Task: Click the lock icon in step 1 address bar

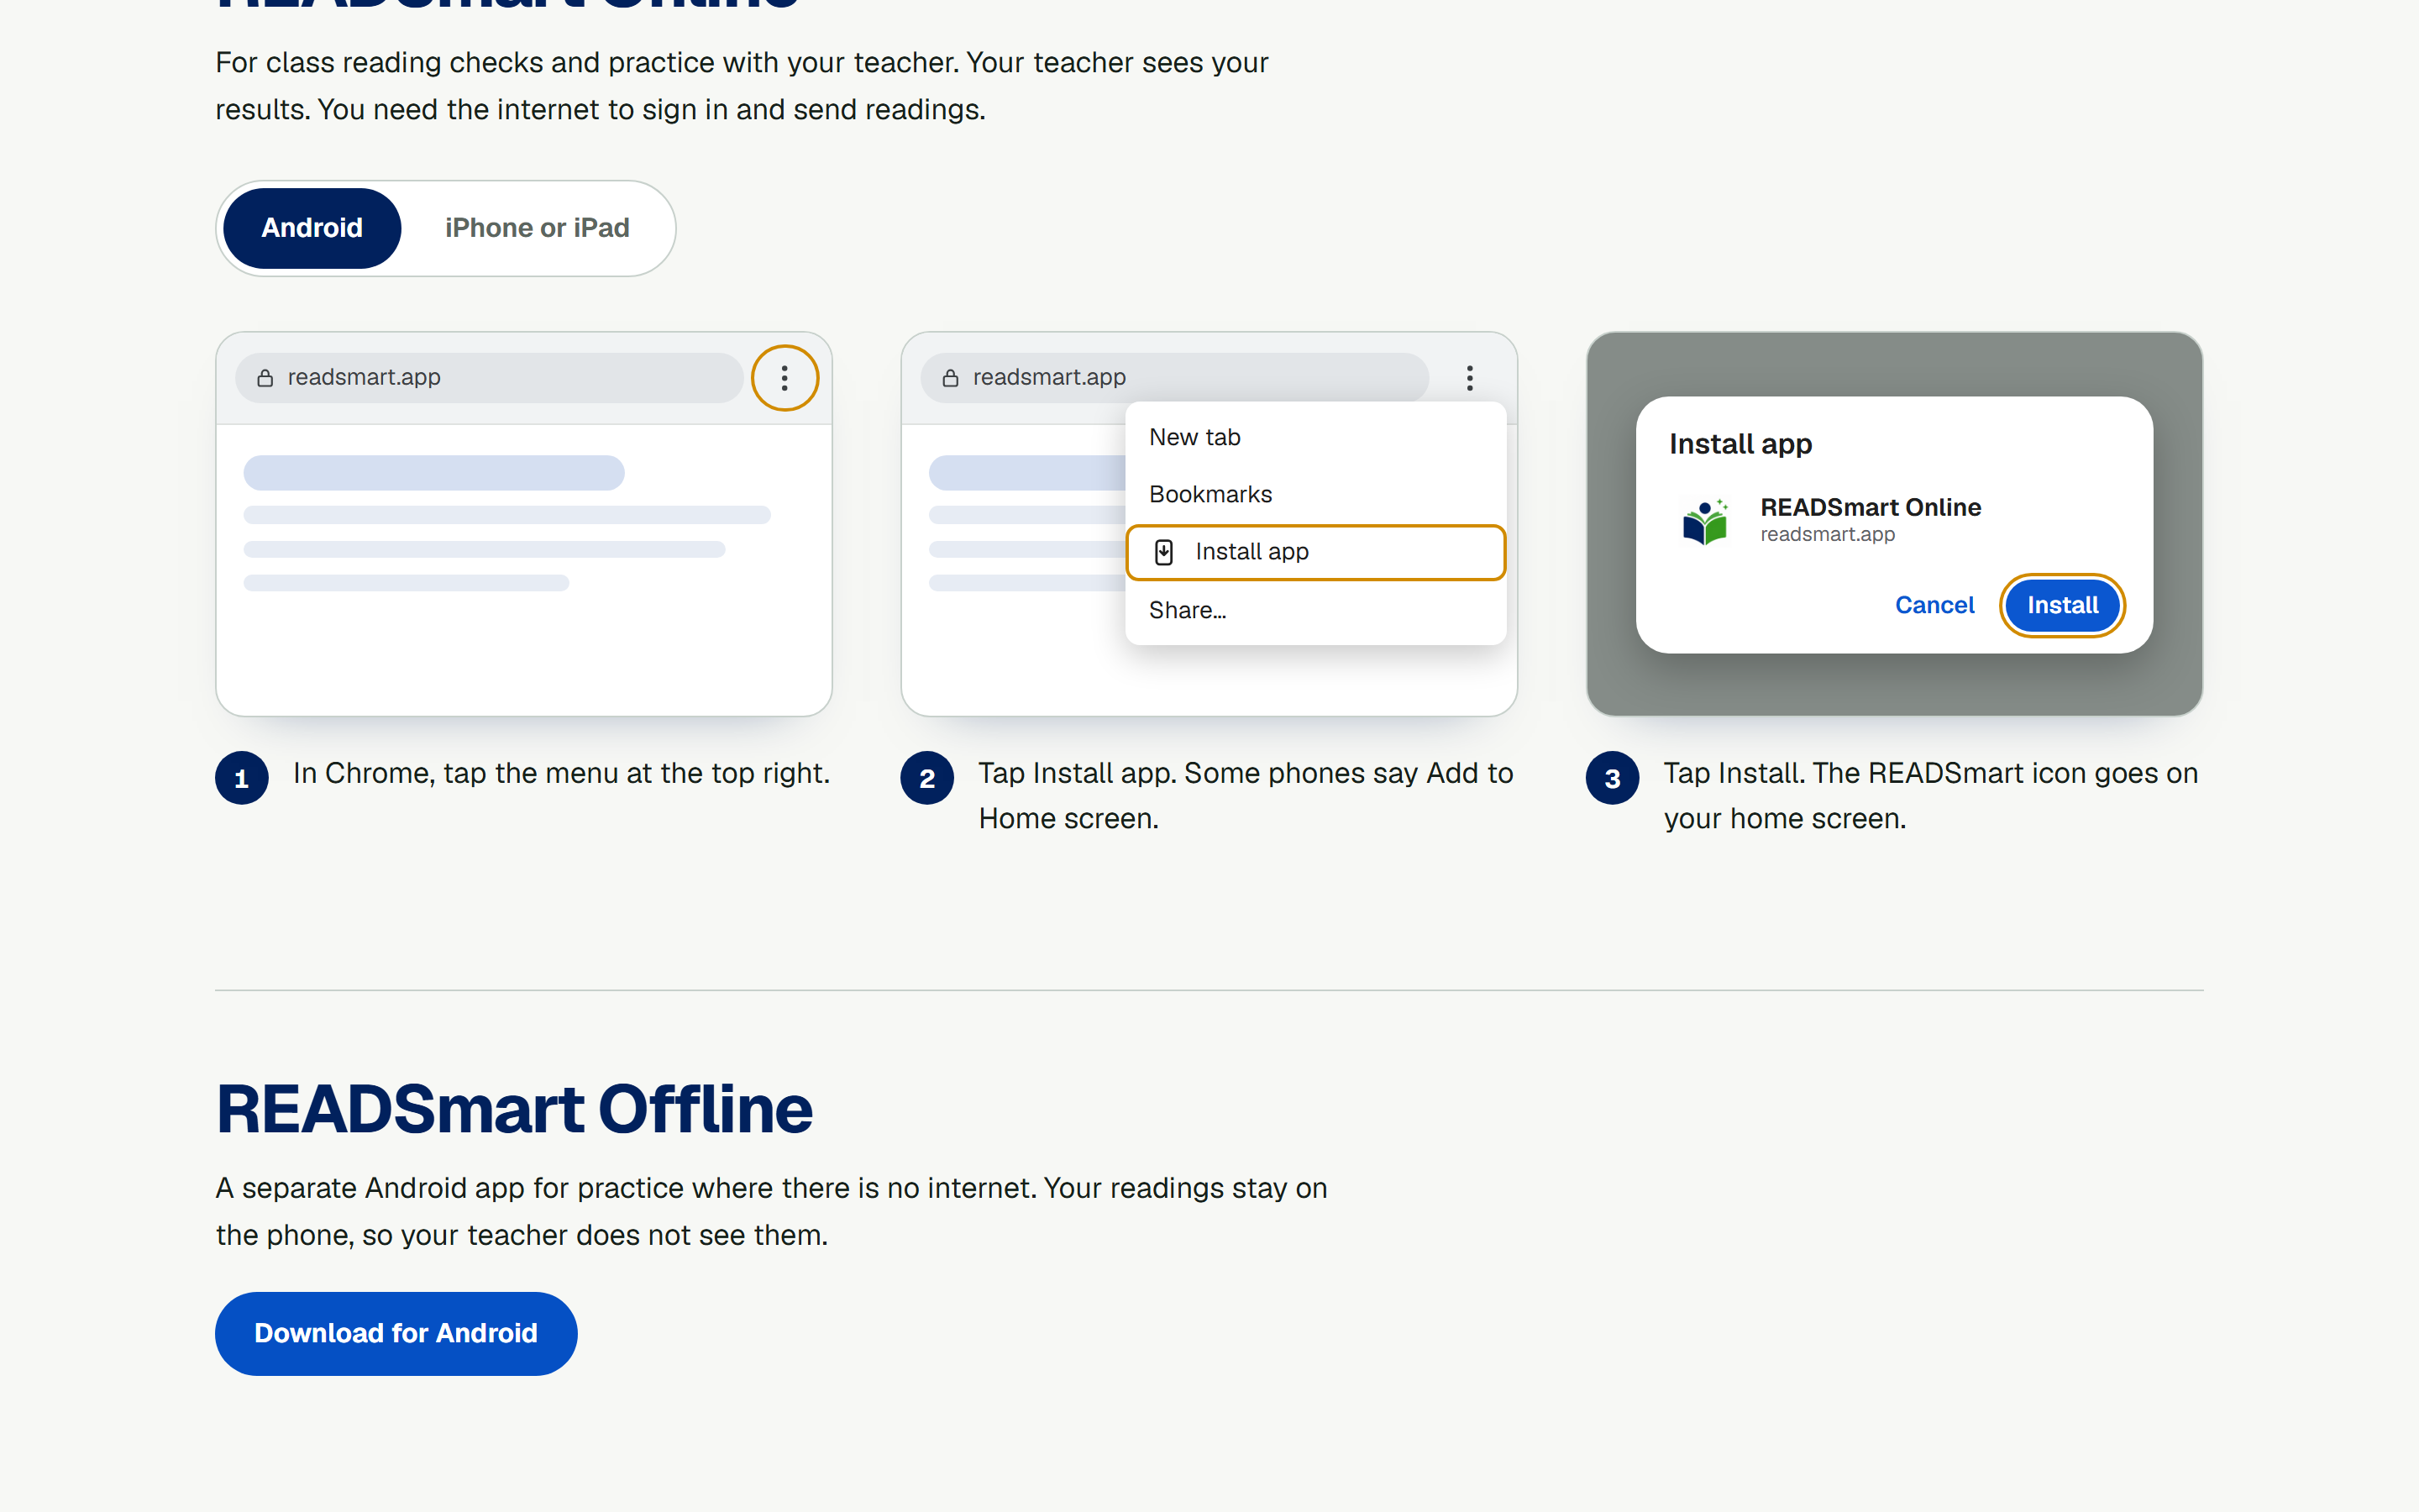Action: coord(265,378)
